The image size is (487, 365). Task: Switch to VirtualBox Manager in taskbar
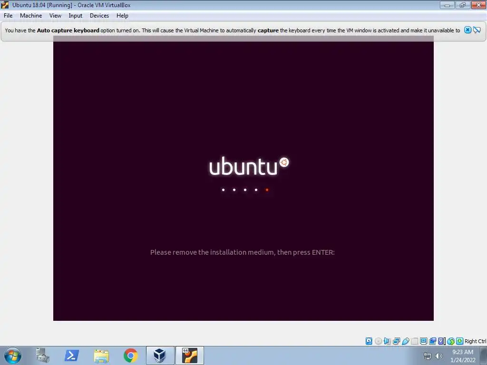tap(160, 355)
